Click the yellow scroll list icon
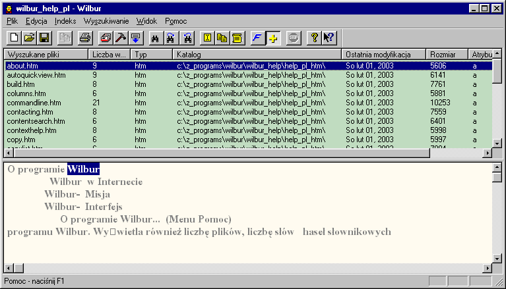This screenshot has width=506, height=289. tap(237, 38)
